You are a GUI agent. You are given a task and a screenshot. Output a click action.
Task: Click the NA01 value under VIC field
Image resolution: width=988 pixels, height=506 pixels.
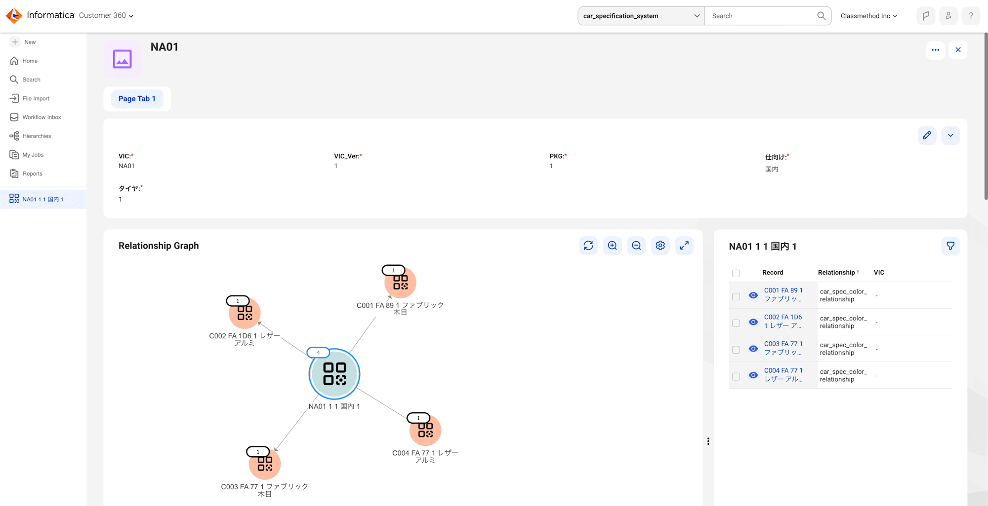[126, 166]
